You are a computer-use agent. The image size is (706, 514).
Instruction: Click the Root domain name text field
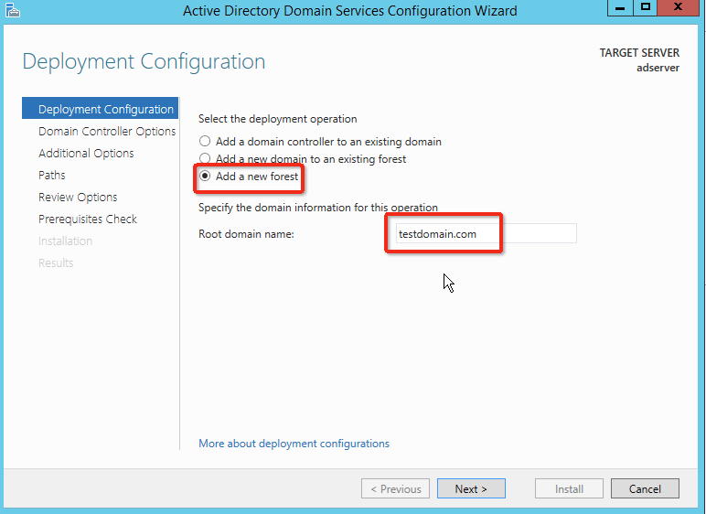click(x=481, y=234)
